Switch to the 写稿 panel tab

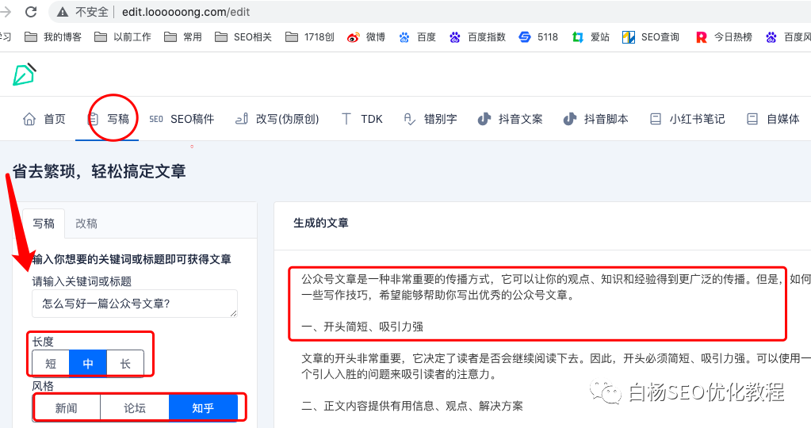(x=44, y=224)
